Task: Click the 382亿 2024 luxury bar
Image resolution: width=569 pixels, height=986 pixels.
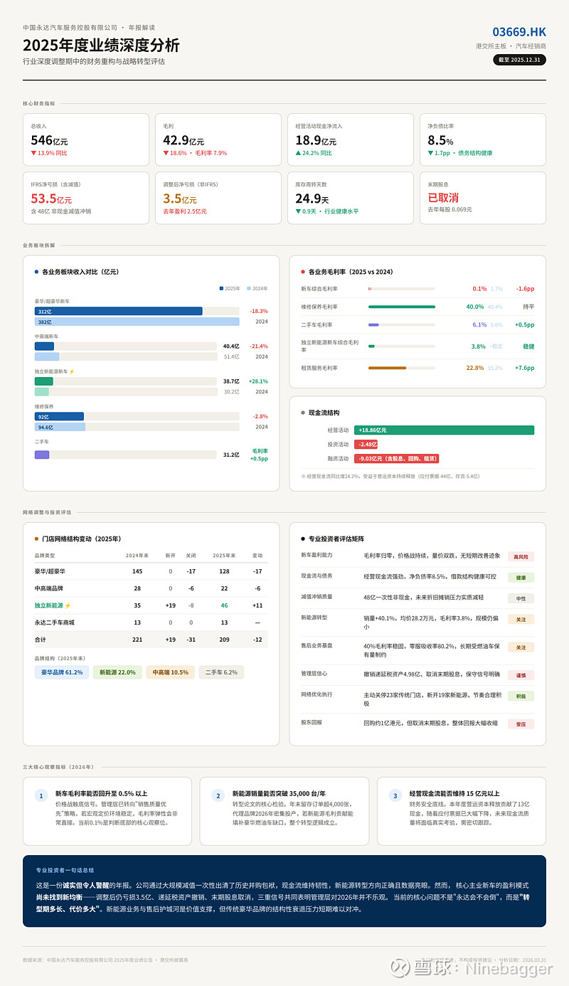Action: pos(137,322)
